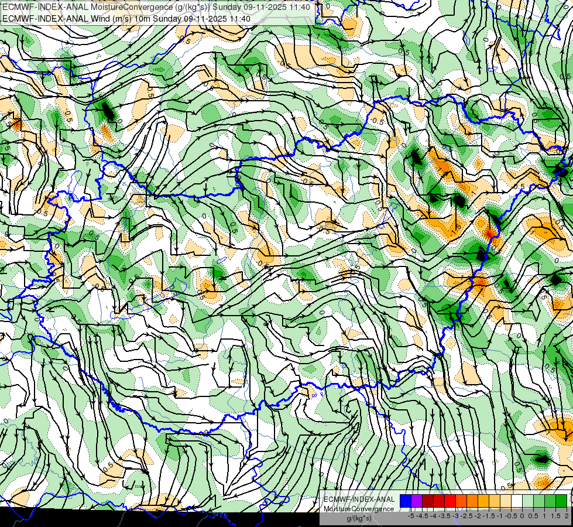573x527 pixels.
Task: Click the '-5' legend tick label
Action: point(411,516)
